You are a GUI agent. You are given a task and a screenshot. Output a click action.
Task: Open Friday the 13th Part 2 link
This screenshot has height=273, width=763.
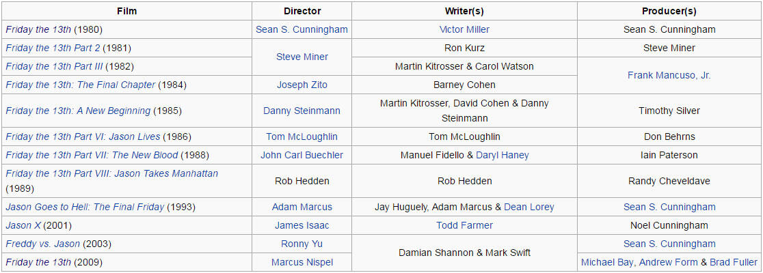53,48
